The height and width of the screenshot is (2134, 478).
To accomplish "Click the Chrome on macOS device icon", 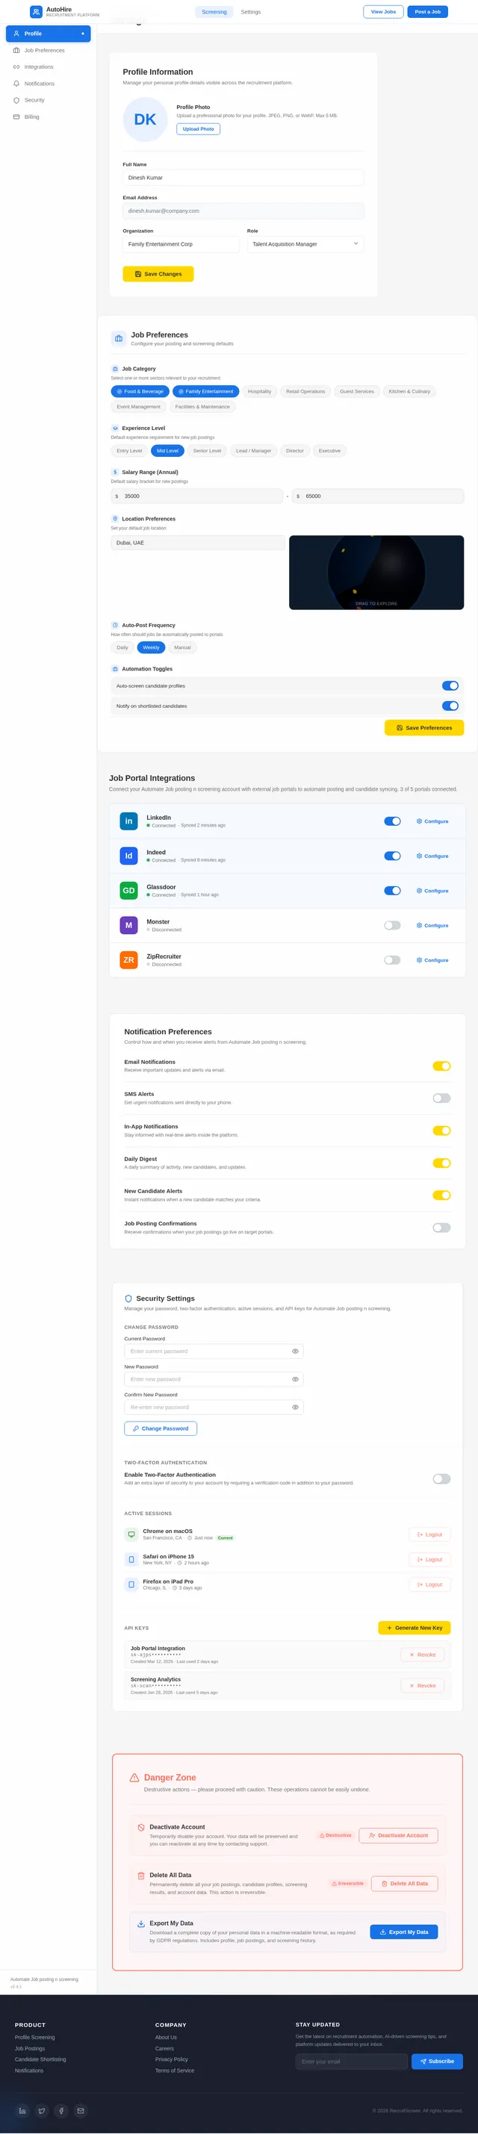I will pos(131,1534).
